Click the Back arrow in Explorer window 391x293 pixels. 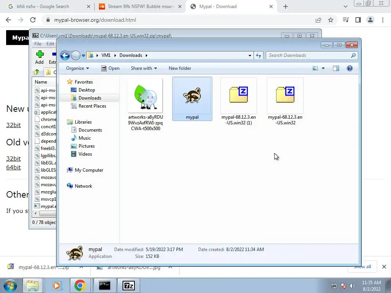click(x=65, y=55)
